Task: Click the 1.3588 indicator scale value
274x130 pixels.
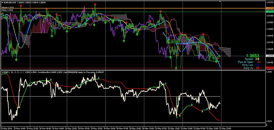Action: [268, 72]
